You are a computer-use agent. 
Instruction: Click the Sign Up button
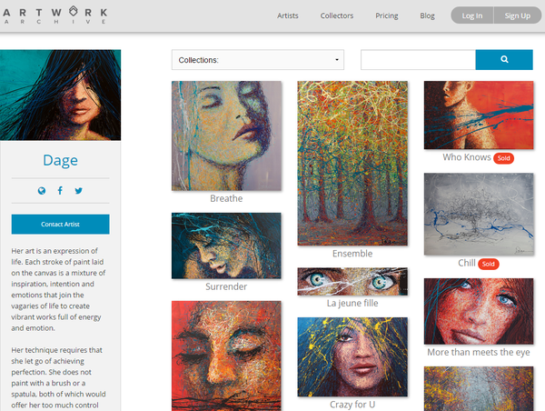(x=518, y=15)
